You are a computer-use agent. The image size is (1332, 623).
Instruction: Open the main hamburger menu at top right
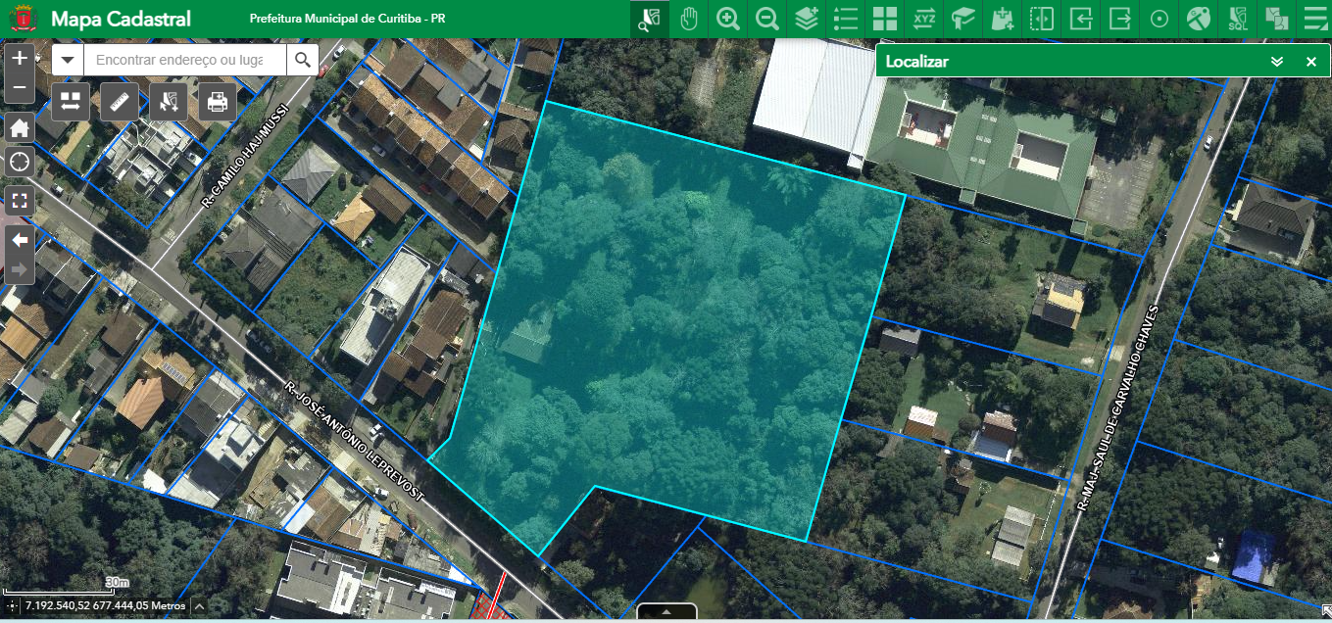tap(1312, 19)
